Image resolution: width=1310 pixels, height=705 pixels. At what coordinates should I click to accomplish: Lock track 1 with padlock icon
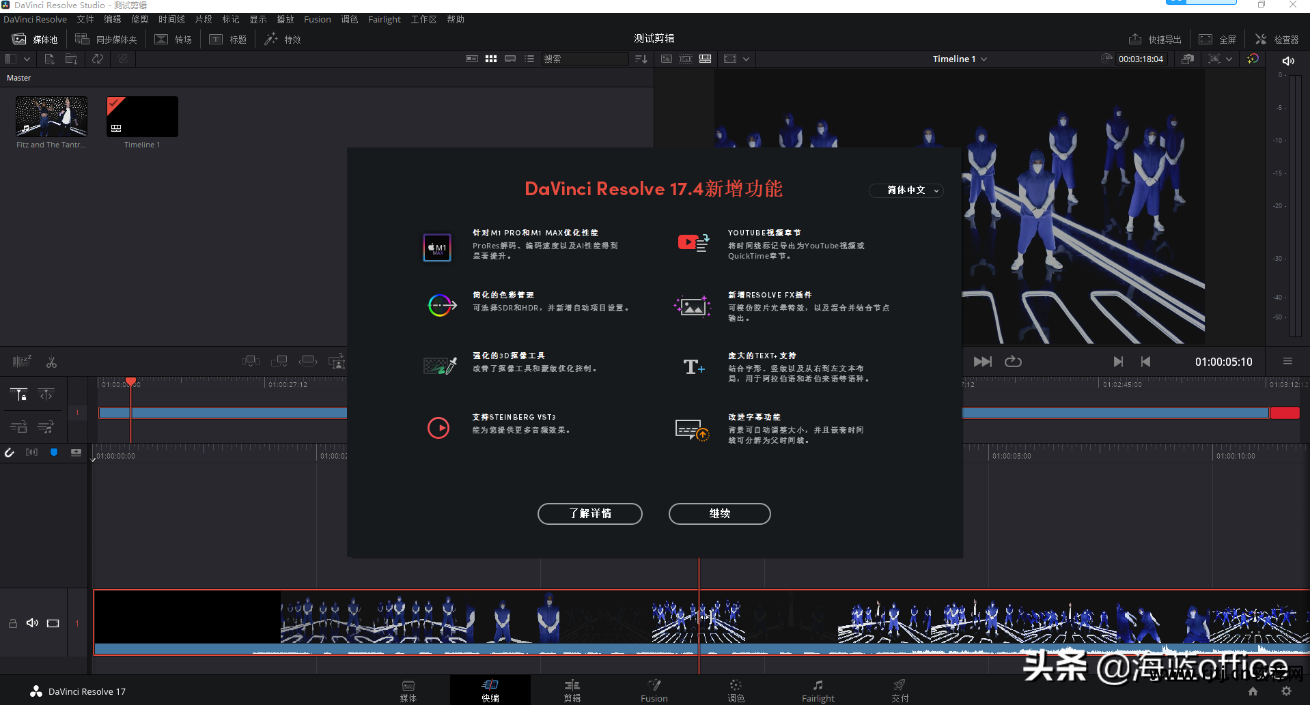click(x=13, y=623)
